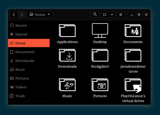This screenshot has height=115, width=160.
Task: Select the Music folder icon in grid
Action: [67, 85]
